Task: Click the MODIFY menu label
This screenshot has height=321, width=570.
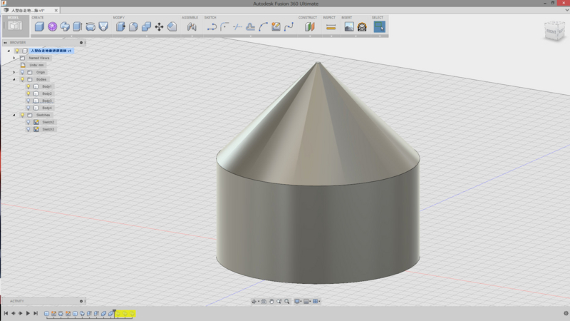Action: (x=119, y=17)
